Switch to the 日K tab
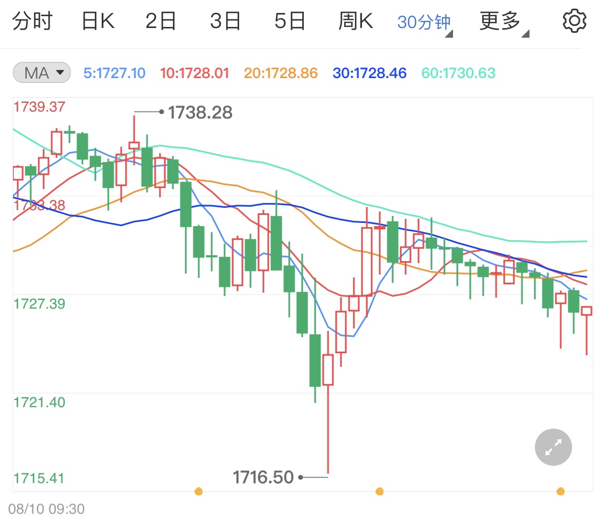This screenshot has height=525, width=606. [97, 20]
